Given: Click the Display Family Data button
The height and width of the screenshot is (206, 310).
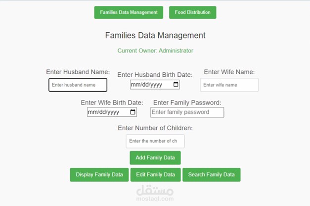Looking at the screenshot, I should [99, 175].
